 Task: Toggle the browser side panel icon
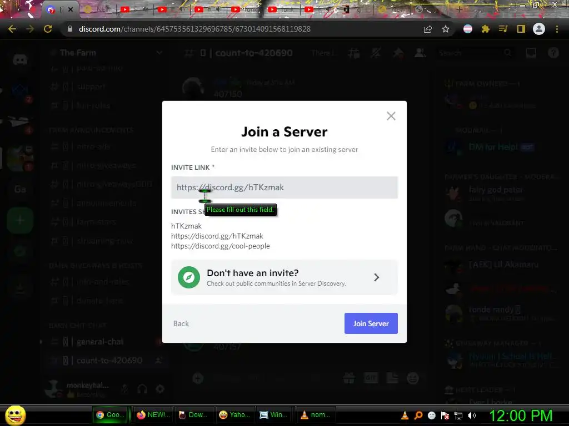click(521, 29)
